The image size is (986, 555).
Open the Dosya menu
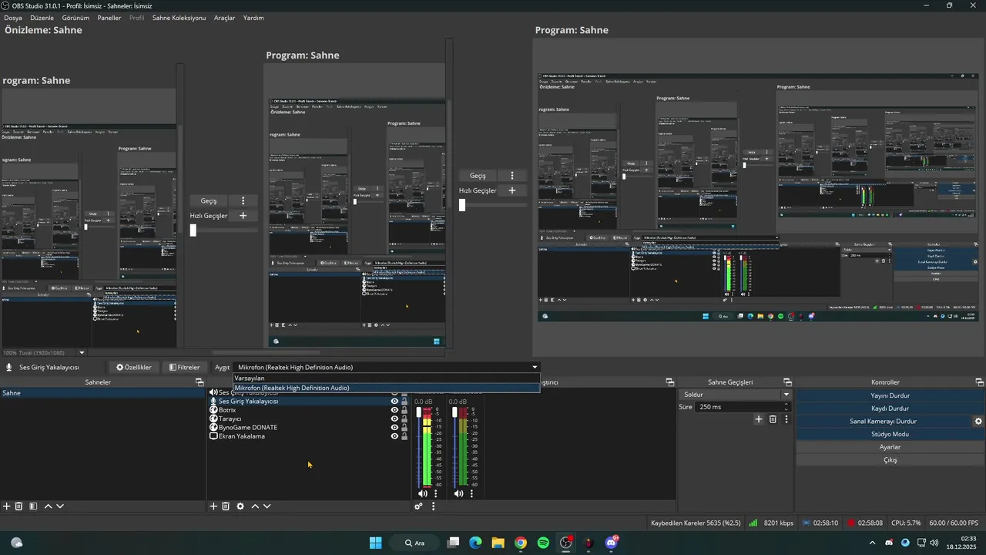(13, 18)
